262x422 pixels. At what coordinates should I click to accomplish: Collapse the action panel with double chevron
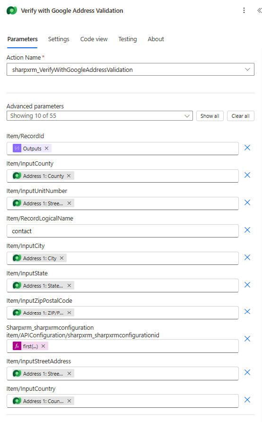pyautogui.click(x=259, y=10)
